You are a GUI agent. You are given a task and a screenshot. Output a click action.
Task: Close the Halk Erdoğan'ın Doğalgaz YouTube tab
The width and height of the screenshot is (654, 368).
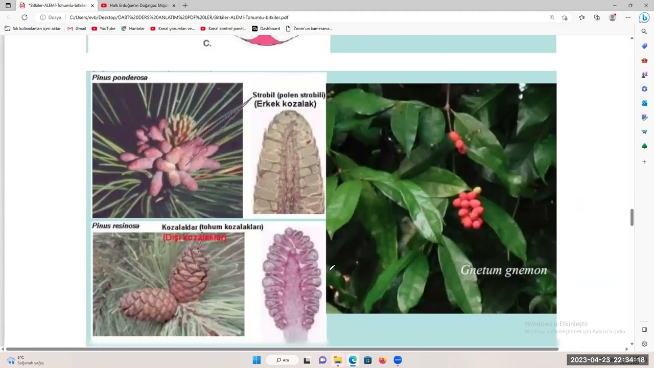(174, 5)
